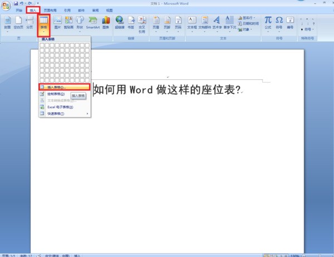Insert a hyperlink (超链接)
Viewport: 334px width, 257px height.
120,23
